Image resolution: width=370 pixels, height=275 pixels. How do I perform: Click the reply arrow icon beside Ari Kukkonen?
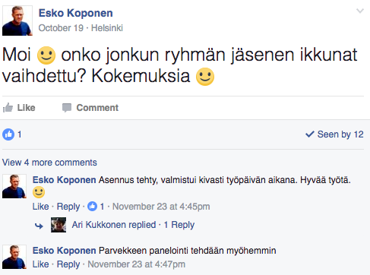pos(39,226)
